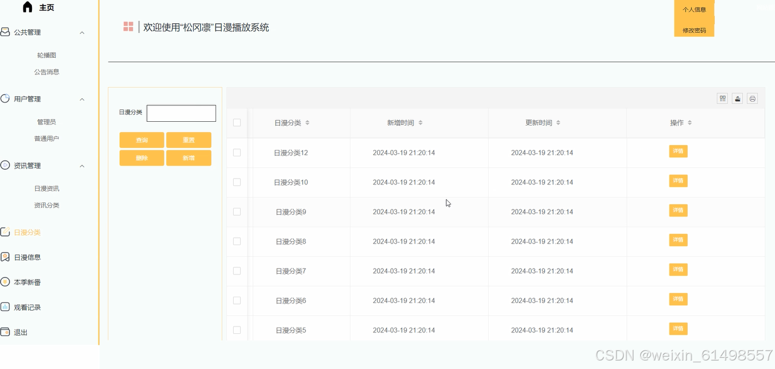Check the 日漫分类10 row checkbox
This screenshot has width=775, height=369.
[x=237, y=182]
